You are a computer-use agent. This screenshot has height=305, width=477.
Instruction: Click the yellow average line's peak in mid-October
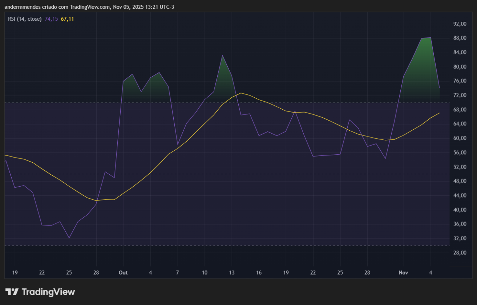241,93
